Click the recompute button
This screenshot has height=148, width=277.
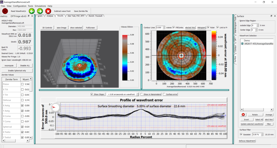point(9,65)
